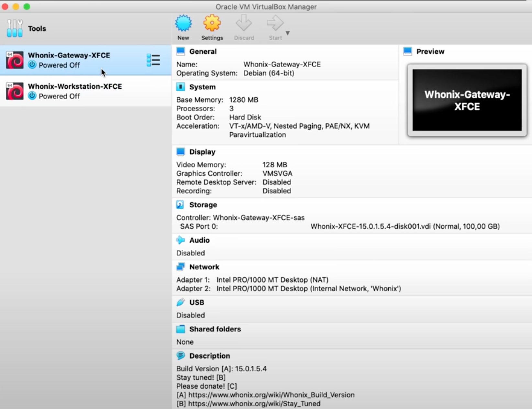Click the Display section monitor icon
Viewport: 532px width, 409px height.
tap(181, 151)
